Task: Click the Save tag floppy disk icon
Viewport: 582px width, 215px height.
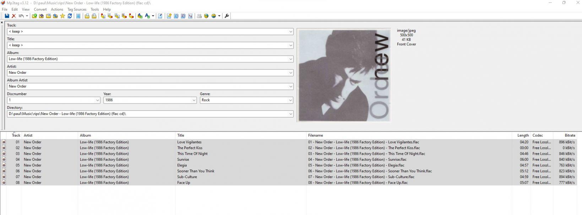Action: click(x=7, y=16)
